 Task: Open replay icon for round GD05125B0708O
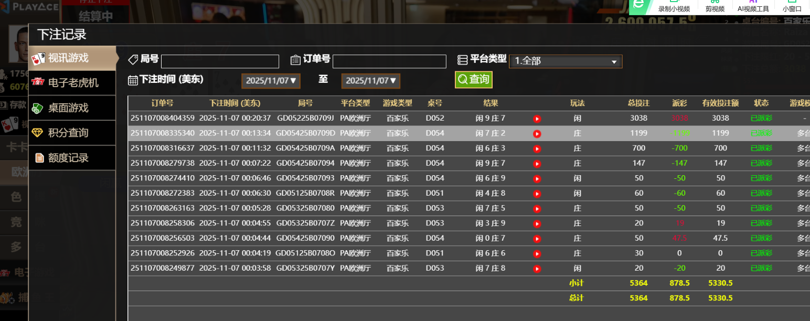tap(537, 254)
